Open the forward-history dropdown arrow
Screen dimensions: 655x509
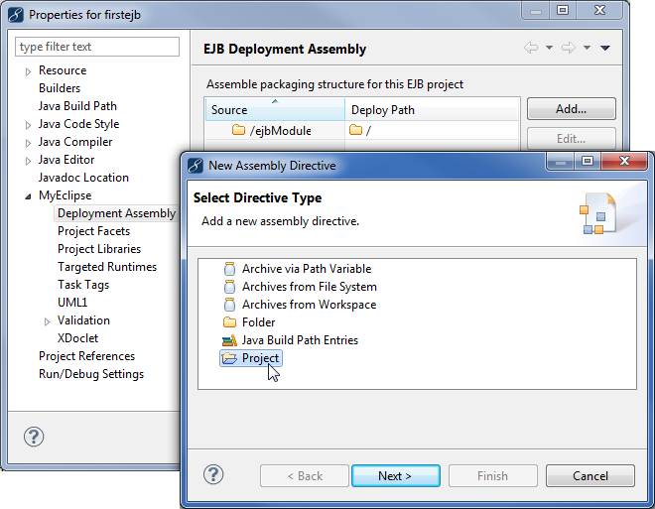pos(587,48)
